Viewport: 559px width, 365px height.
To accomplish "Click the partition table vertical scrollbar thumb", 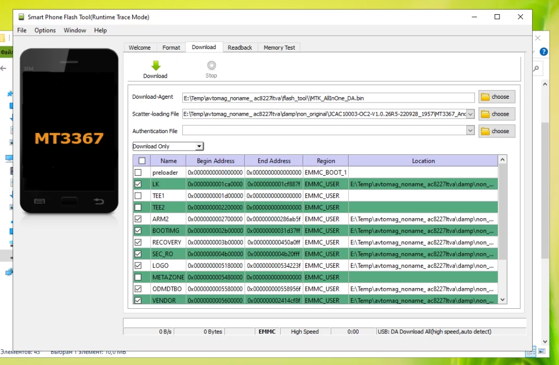I will (502, 212).
